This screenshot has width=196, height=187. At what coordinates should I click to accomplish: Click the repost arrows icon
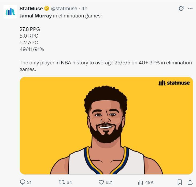pos(62,182)
